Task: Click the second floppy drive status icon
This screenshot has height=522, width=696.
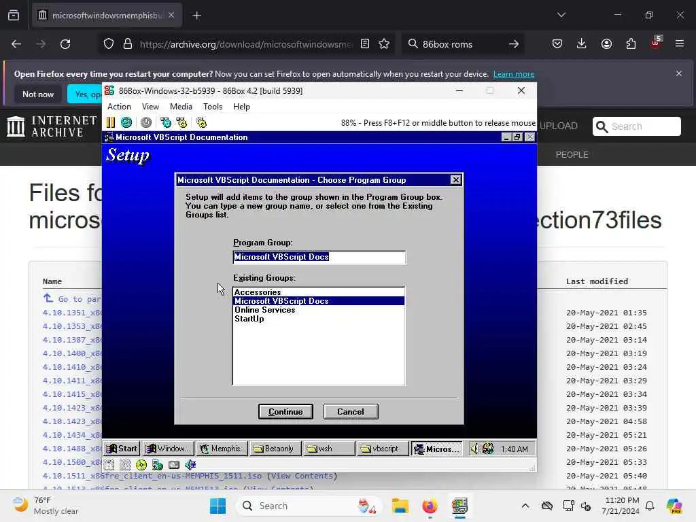Action: coord(125,465)
